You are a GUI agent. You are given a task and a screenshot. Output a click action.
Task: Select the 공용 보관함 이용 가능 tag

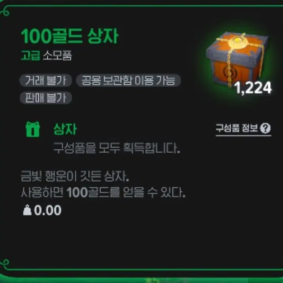128,80
